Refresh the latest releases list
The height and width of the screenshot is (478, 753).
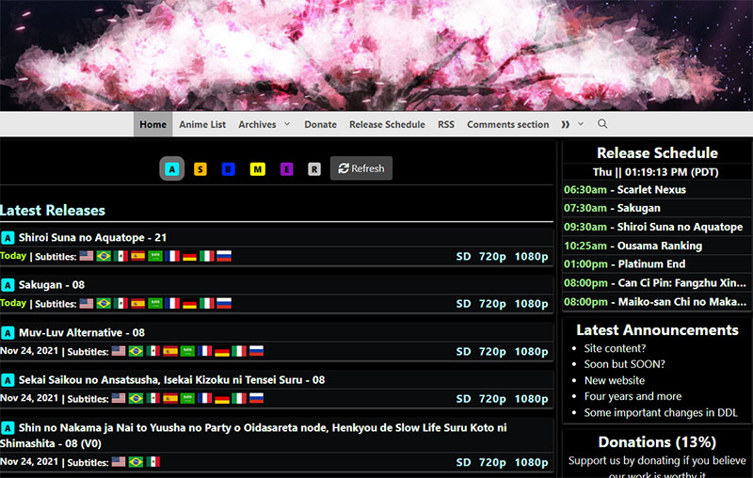[361, 168]
